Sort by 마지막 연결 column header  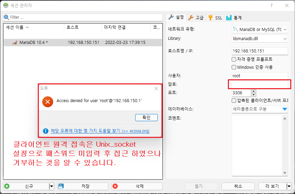[x=126, y=28]
